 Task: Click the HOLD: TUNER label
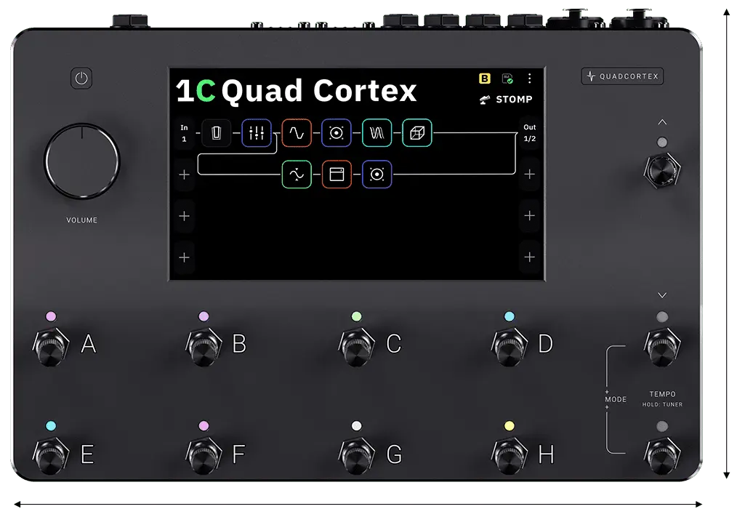tap(662, 405)
